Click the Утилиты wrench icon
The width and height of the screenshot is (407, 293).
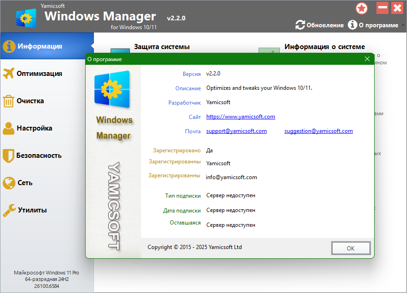click(x=9, y=210)
